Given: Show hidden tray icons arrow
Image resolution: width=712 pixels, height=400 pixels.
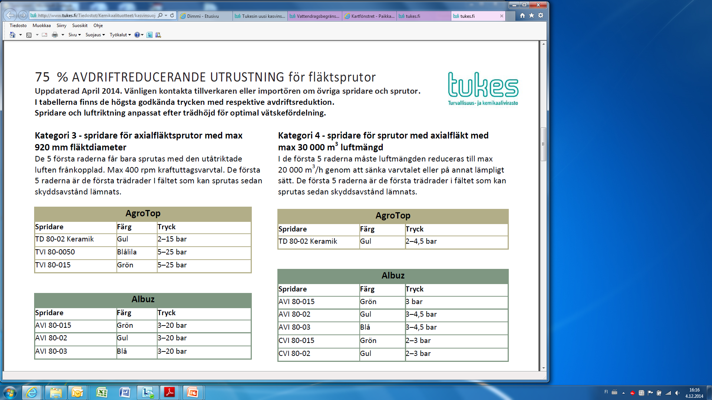Looking at the screenshot, I should pos(623,393).
